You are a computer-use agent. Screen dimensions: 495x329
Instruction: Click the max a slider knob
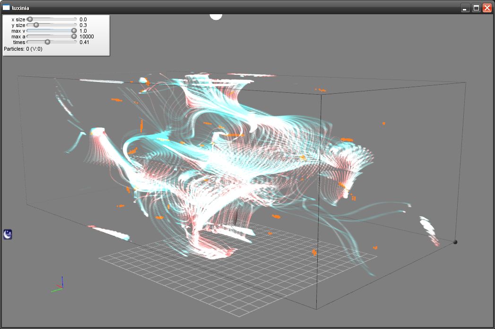74,36
